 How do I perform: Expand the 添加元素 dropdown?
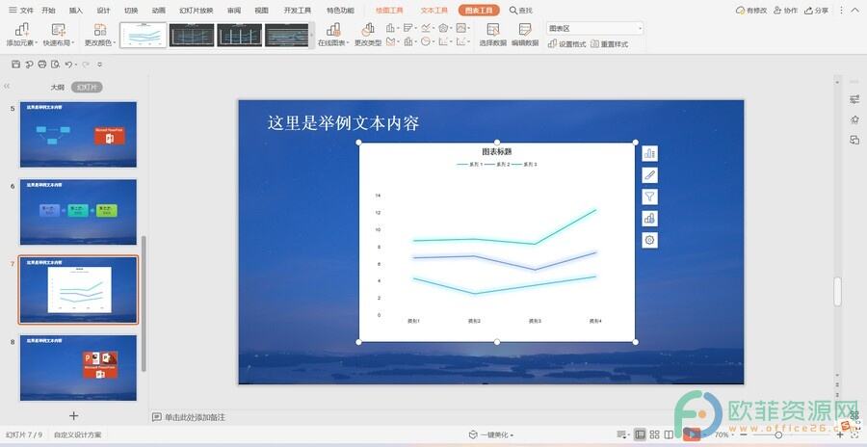point(21,43)
